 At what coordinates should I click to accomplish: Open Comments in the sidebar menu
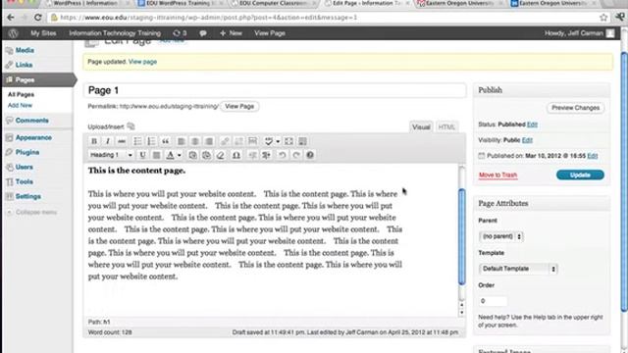coord(31,121)
